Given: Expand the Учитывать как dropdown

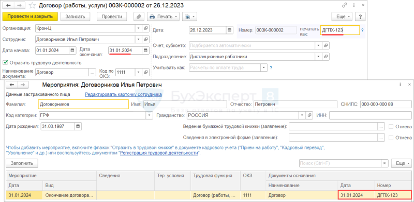Looking at the screenshot, I should [x=264, y=68].
